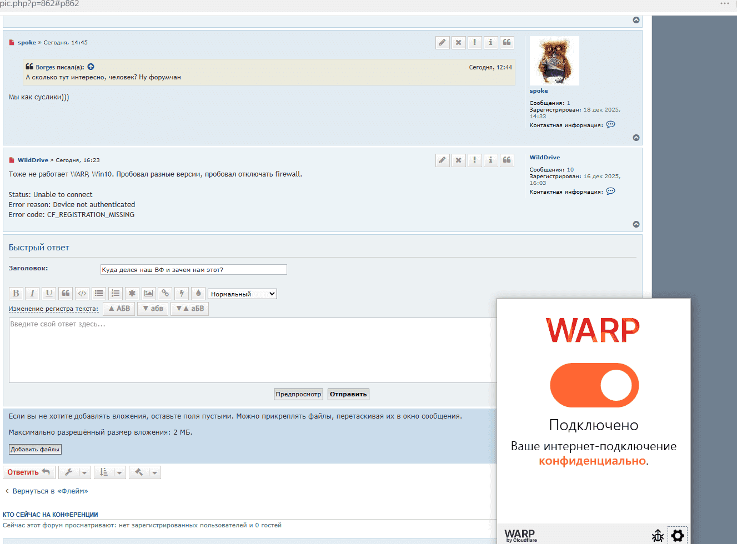
Task: Go to top from WildDrive's post
Action: (636, 224)
